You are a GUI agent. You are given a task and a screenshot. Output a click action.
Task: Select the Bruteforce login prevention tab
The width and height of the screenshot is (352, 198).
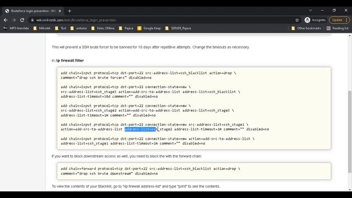(x=33, y=11)
